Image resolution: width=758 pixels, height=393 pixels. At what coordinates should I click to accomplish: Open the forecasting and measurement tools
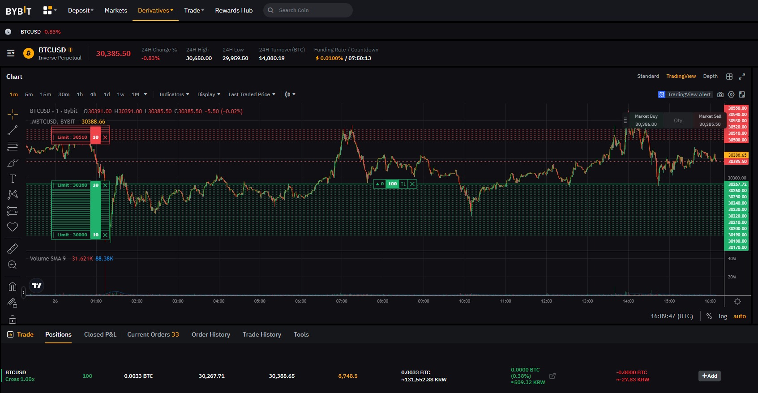coord(13,211)
